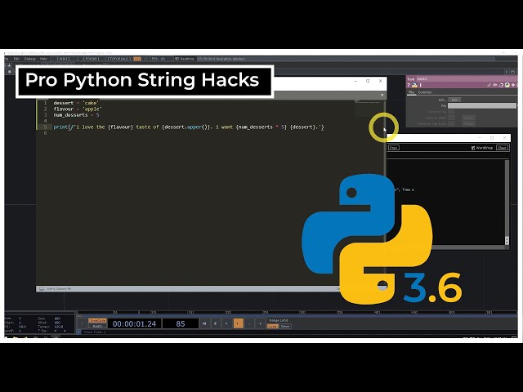Click the square icon under the plus icon
The height and width of the screenshot is (392, 523).
click(x=9, y=71)
